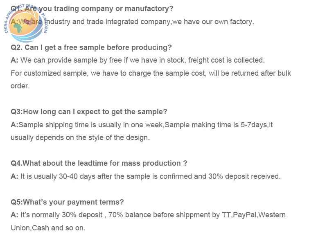Image resolution: width=327 pixels, height=241 pixels.
Task: Click the 30-40 days deposit answer
Action: coord(146,176)
